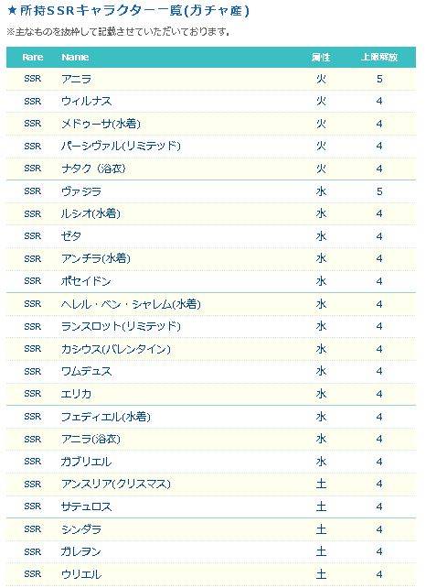Click メドゥーサ(水着) in the list
The width and height of the screenshot is (426, 588).
pos(101,124)
